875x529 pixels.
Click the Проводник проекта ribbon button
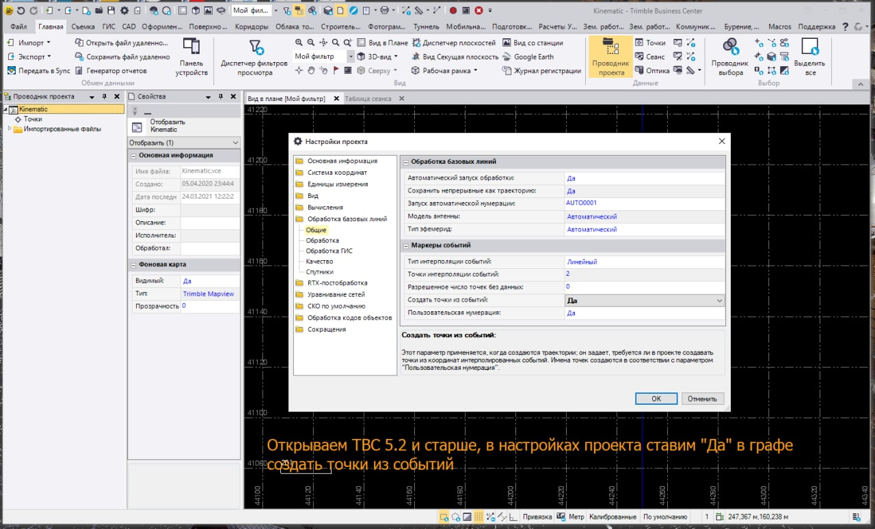pyautogui.click(x=610, y=57)
